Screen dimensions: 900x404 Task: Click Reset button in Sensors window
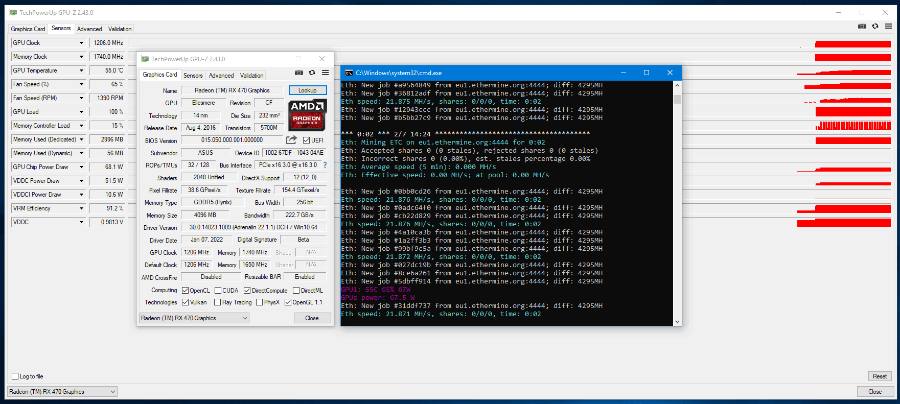click(880, 376)
